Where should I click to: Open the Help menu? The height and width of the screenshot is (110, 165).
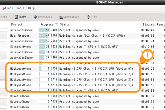coord(31,8)
